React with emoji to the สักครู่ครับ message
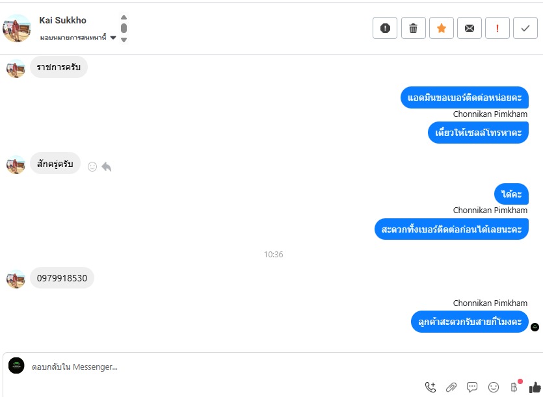 [92, 166]
